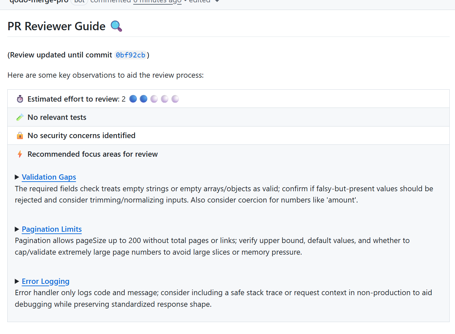This screenshot has width=455, height=334.
Task: Click the test tube icon beside No relevant tests
Action: click(x=20, y=117)
